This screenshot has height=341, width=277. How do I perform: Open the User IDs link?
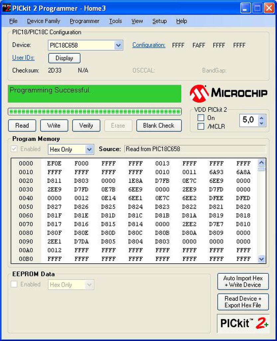(24, 58)
